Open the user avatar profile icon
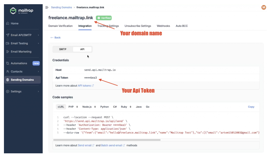 [263, 7]
